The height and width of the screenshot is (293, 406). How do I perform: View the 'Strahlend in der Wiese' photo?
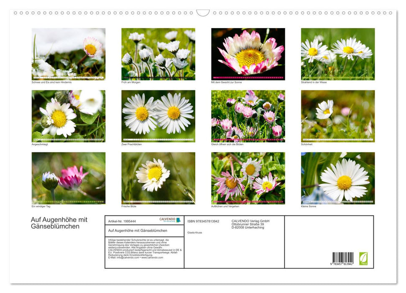(x=337, y=54)
